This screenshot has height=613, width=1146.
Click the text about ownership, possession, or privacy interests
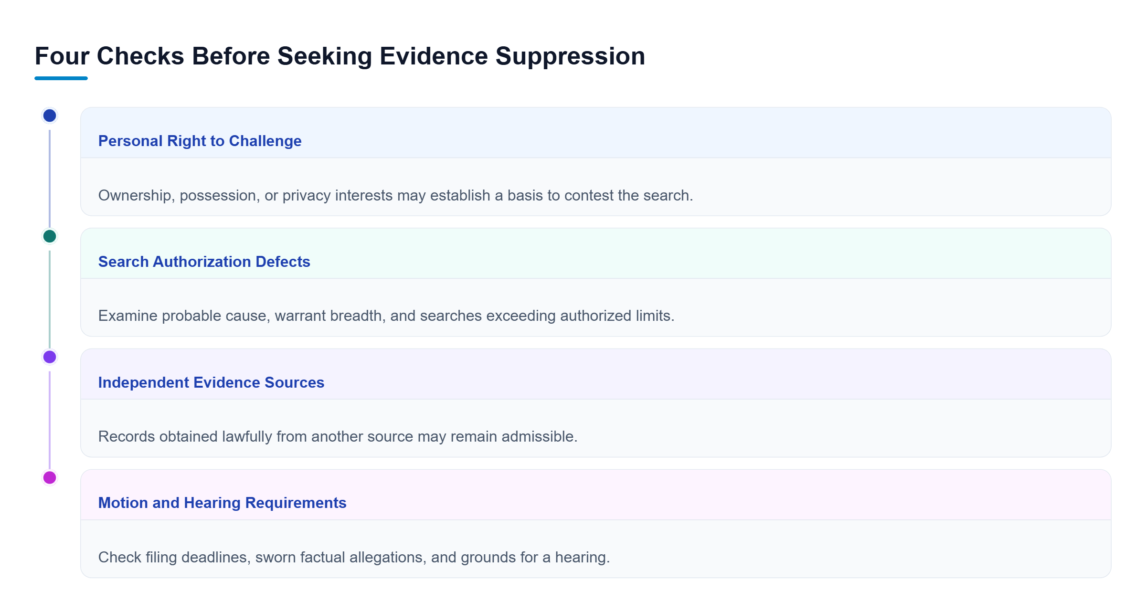pyautogui.click(x=395, y=195)
